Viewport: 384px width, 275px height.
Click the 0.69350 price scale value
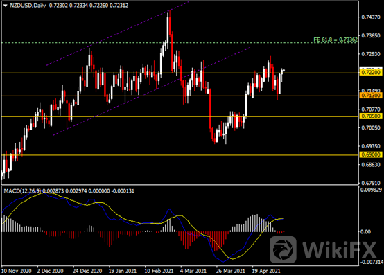(371, 146)
